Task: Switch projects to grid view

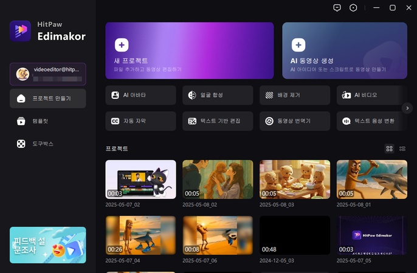Action: click(389, 149)
